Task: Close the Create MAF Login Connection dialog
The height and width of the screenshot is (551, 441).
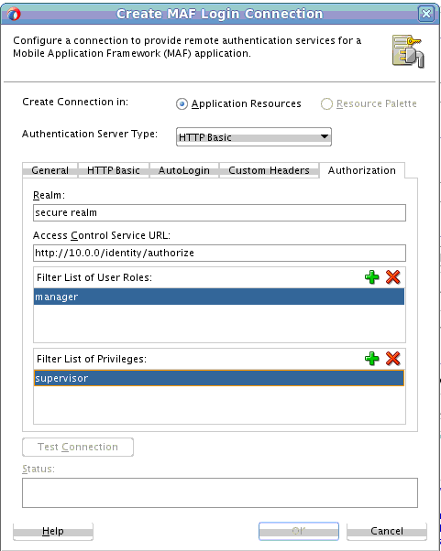Action: click(x=426, y=14)
